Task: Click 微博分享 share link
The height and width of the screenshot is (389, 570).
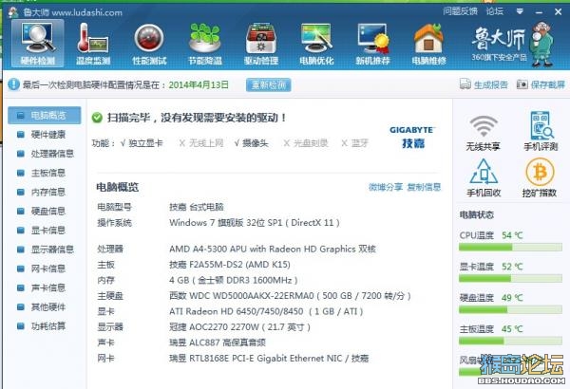Action: coord(386,187)
